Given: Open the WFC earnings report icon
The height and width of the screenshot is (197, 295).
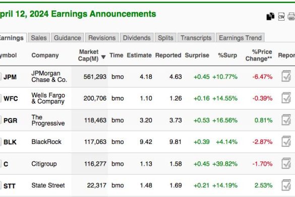Looking at the screenshot, I should point(286,97).
